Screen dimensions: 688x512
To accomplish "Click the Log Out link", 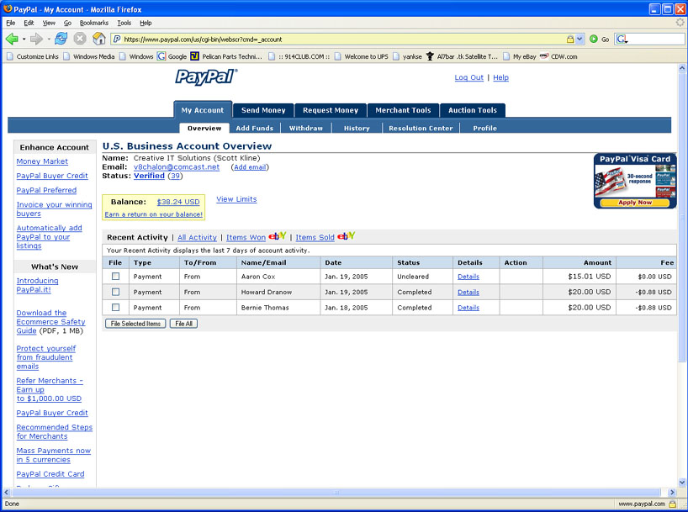I will point(469,77).
